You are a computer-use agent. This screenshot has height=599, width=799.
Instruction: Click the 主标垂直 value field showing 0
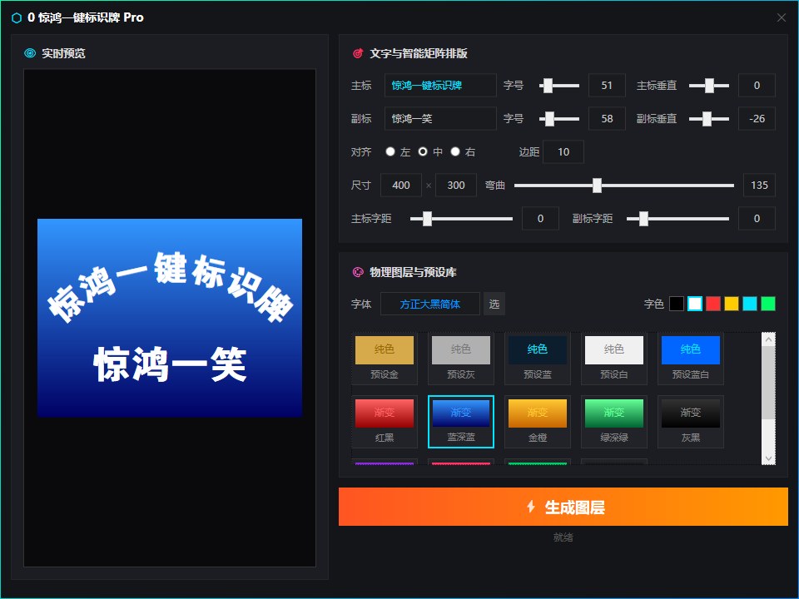click(x=757, y=85)
